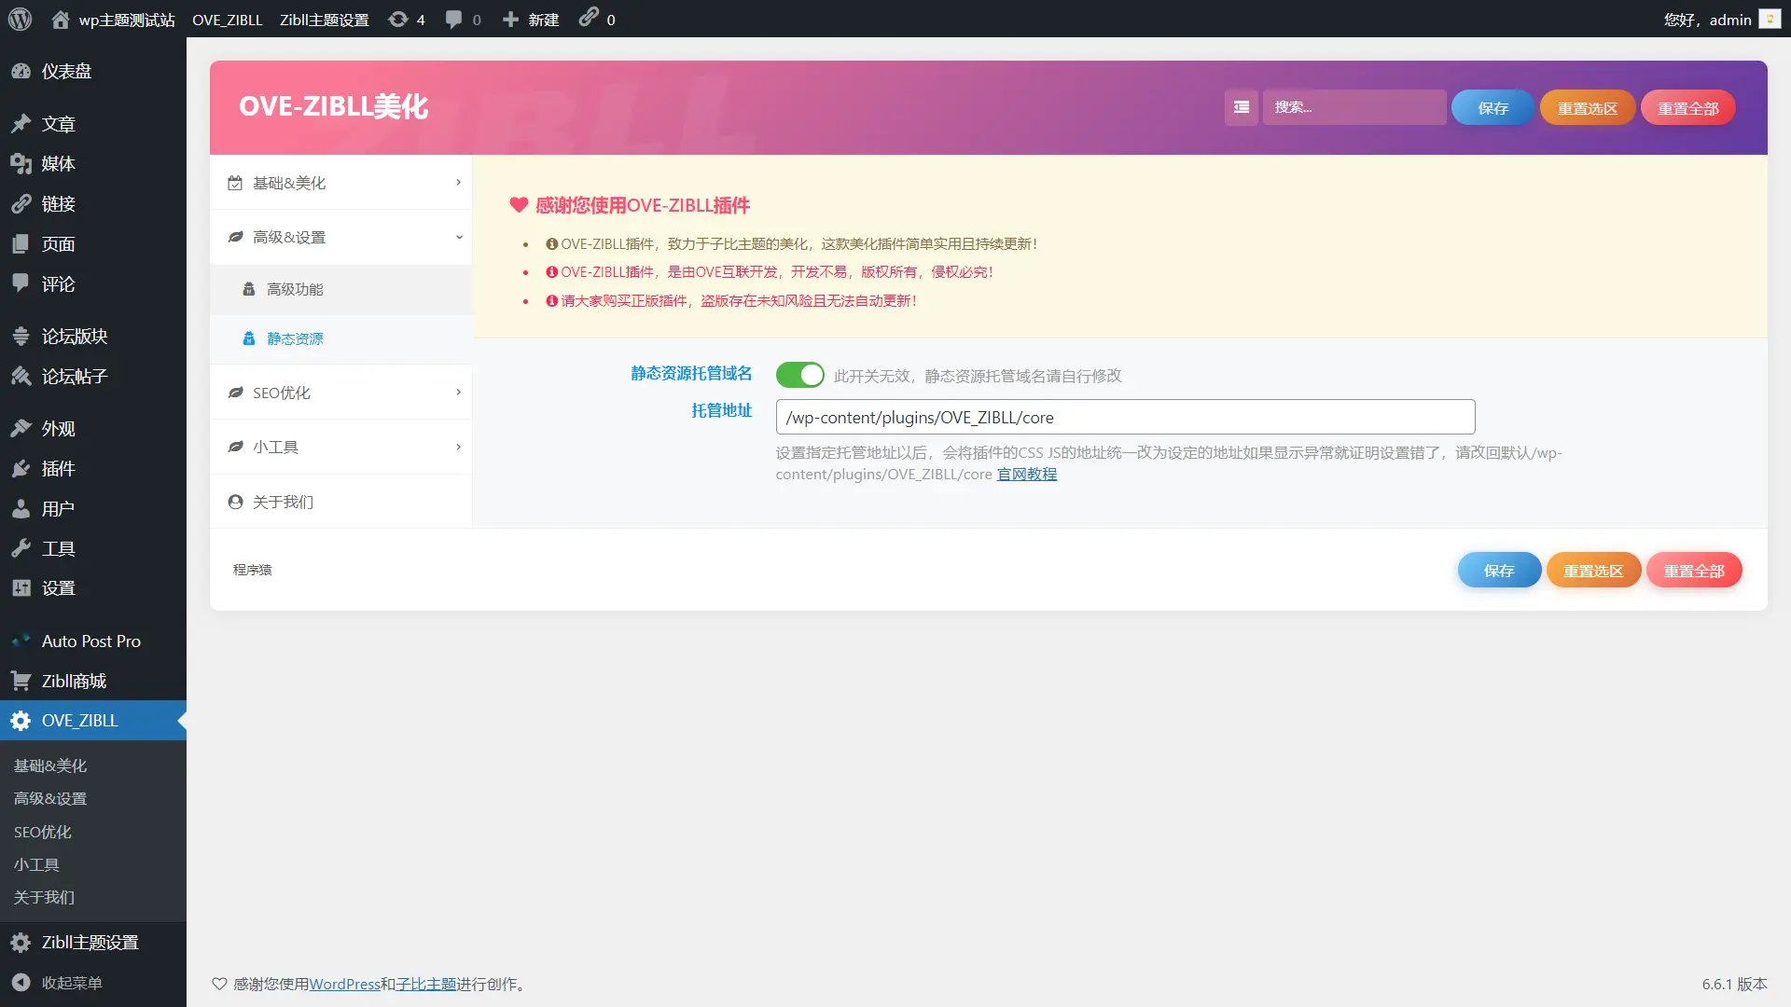The width and height of the screenshot is (1791, 1007).
Task: Open the comments bubble icon
Action: pyautogui.click(x=454, y=19)
